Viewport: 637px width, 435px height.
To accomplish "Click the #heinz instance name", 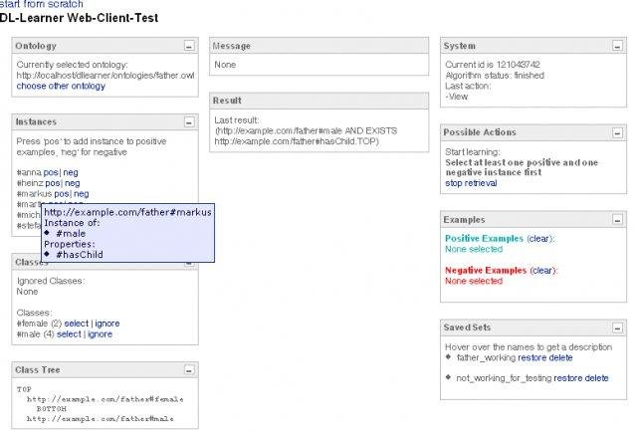I will (x=30, y=183).
